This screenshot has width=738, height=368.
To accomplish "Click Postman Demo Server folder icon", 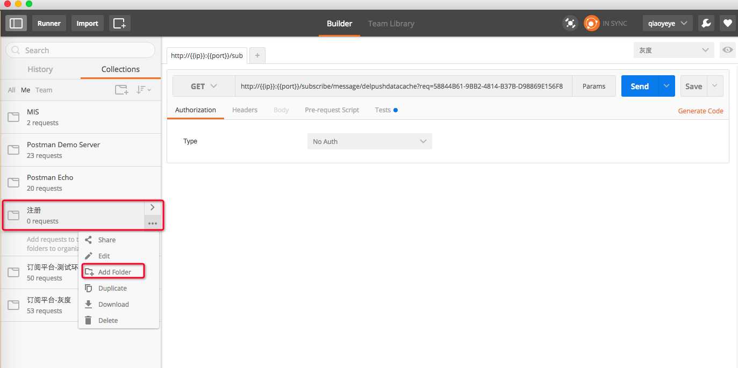I will click(13, 150).
